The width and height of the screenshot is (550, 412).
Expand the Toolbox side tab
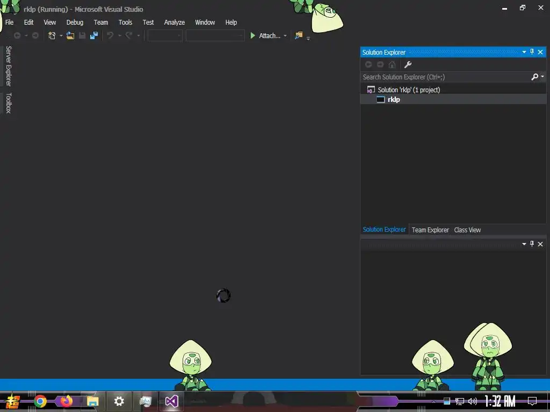pos(9,103)
